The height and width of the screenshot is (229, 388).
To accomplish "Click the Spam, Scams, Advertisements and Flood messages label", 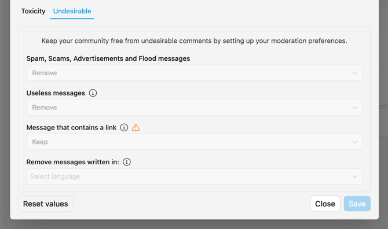I will (x=108, y=58).
